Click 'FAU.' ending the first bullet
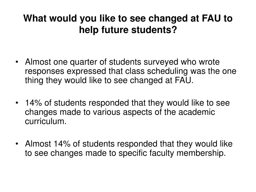Image resolution: width=256 pixels, height=192 pixels. [184, 80]
